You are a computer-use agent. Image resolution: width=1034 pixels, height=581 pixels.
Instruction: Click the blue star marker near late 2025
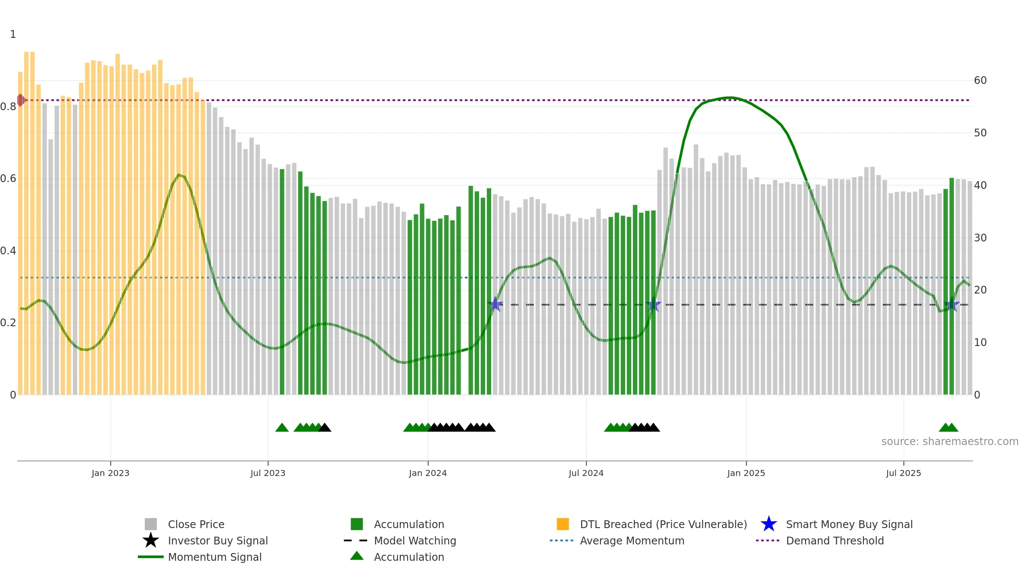point(952,304)
